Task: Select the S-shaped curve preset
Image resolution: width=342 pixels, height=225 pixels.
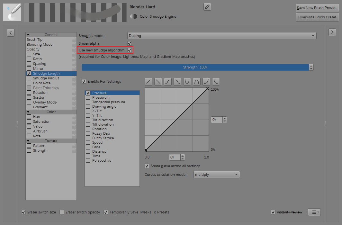Action: [x=168, y=82]
